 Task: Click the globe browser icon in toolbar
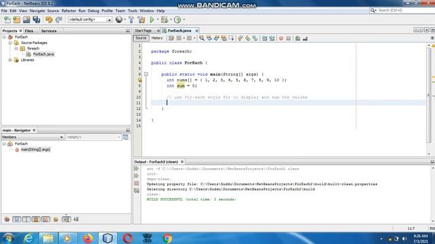click(119, 20)
